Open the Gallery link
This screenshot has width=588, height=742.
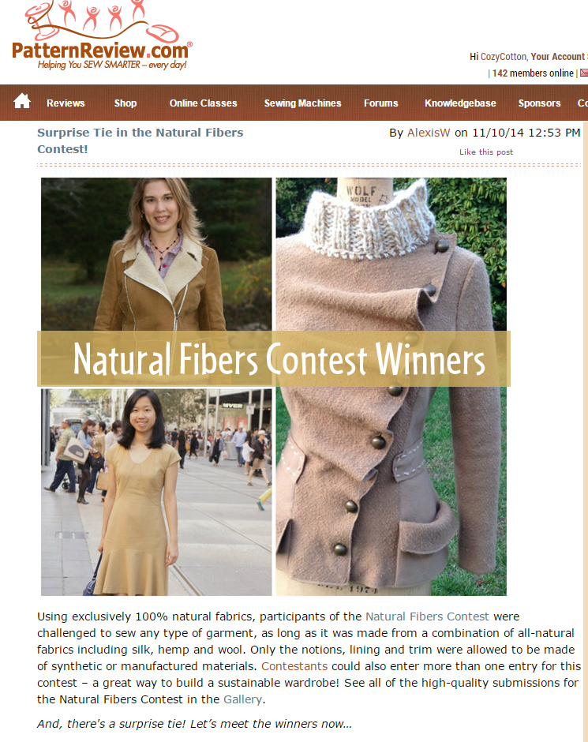[x=242, y=699]
